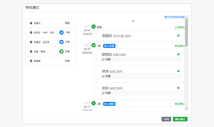Click the blue 协 badge for 二审
214x127 pixels.
tap(61, 42)
